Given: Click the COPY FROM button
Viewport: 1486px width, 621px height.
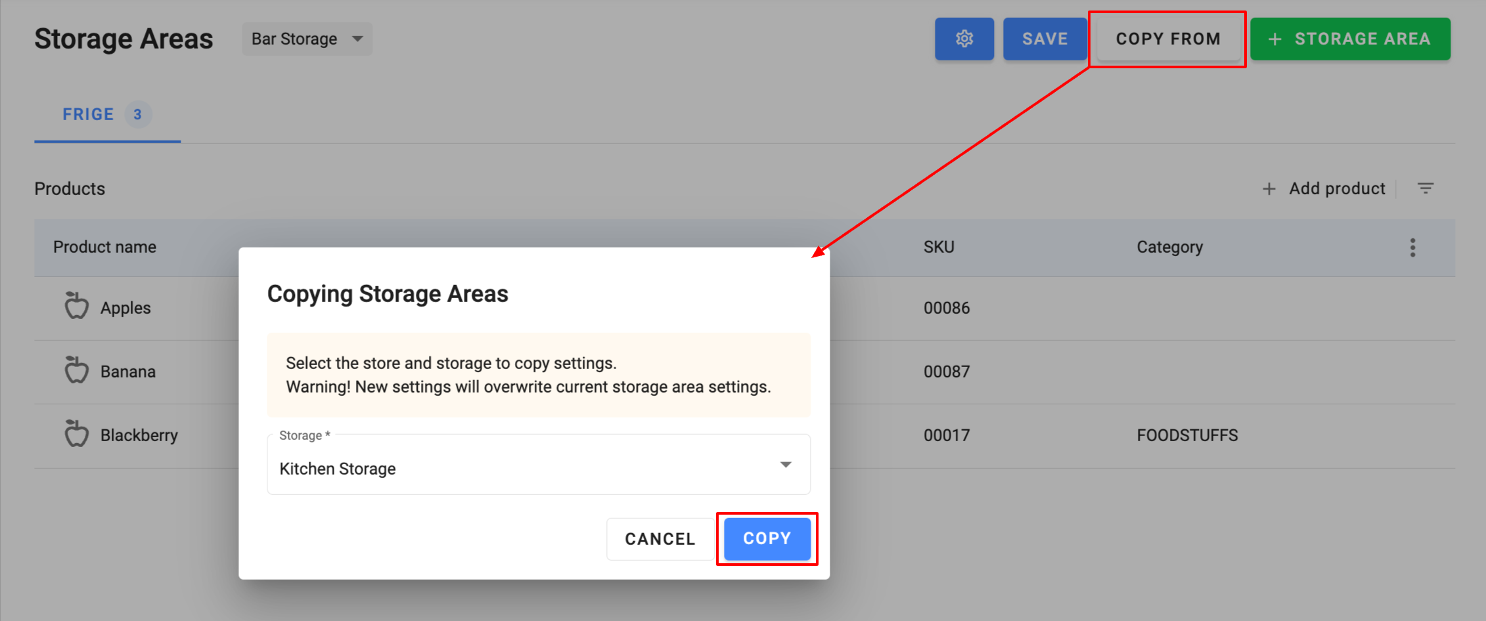Looking at the screenshot, I should coord(1167,39).
